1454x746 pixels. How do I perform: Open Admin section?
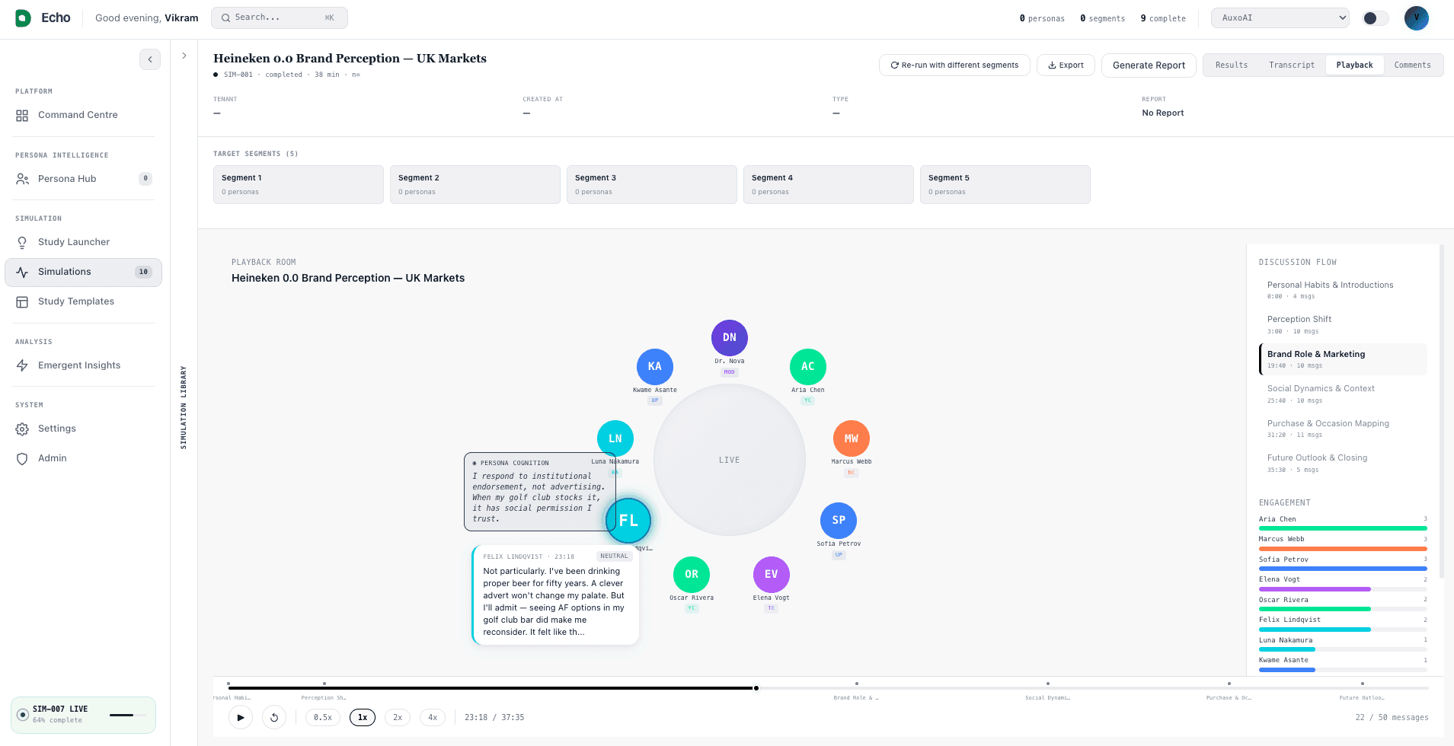[x=83, y=458]
